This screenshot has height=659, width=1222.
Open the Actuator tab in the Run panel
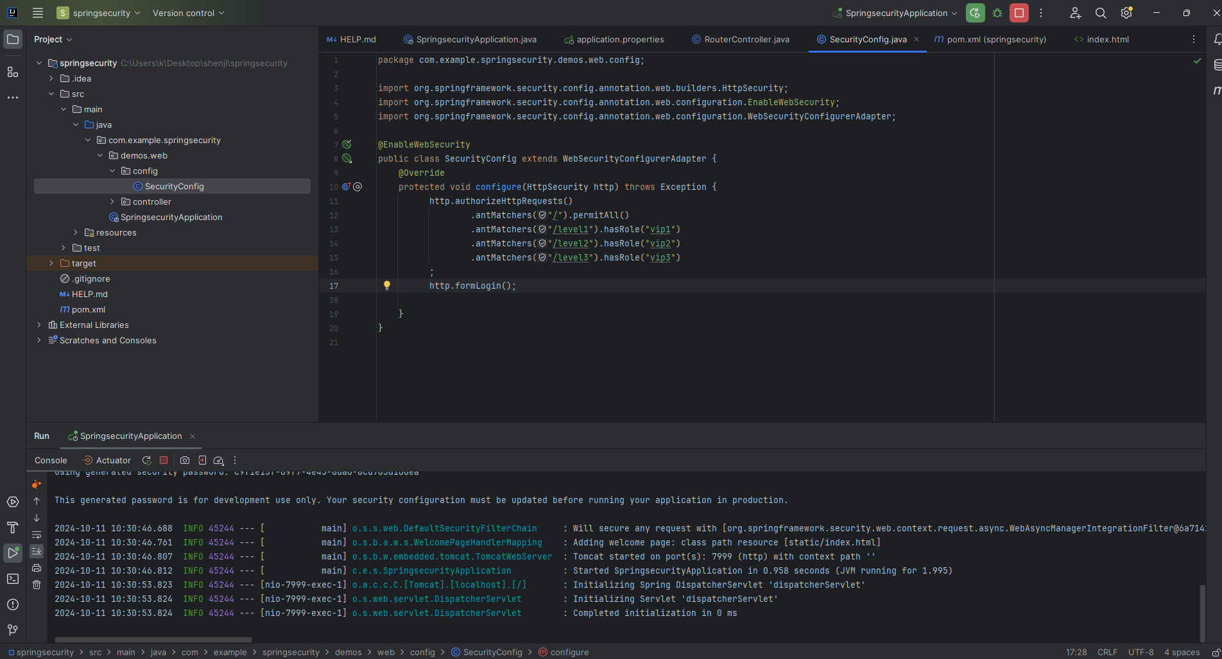coord(107,460)
